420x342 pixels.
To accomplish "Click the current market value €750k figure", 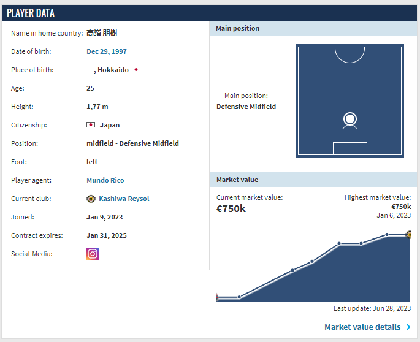I will (231, 208).
